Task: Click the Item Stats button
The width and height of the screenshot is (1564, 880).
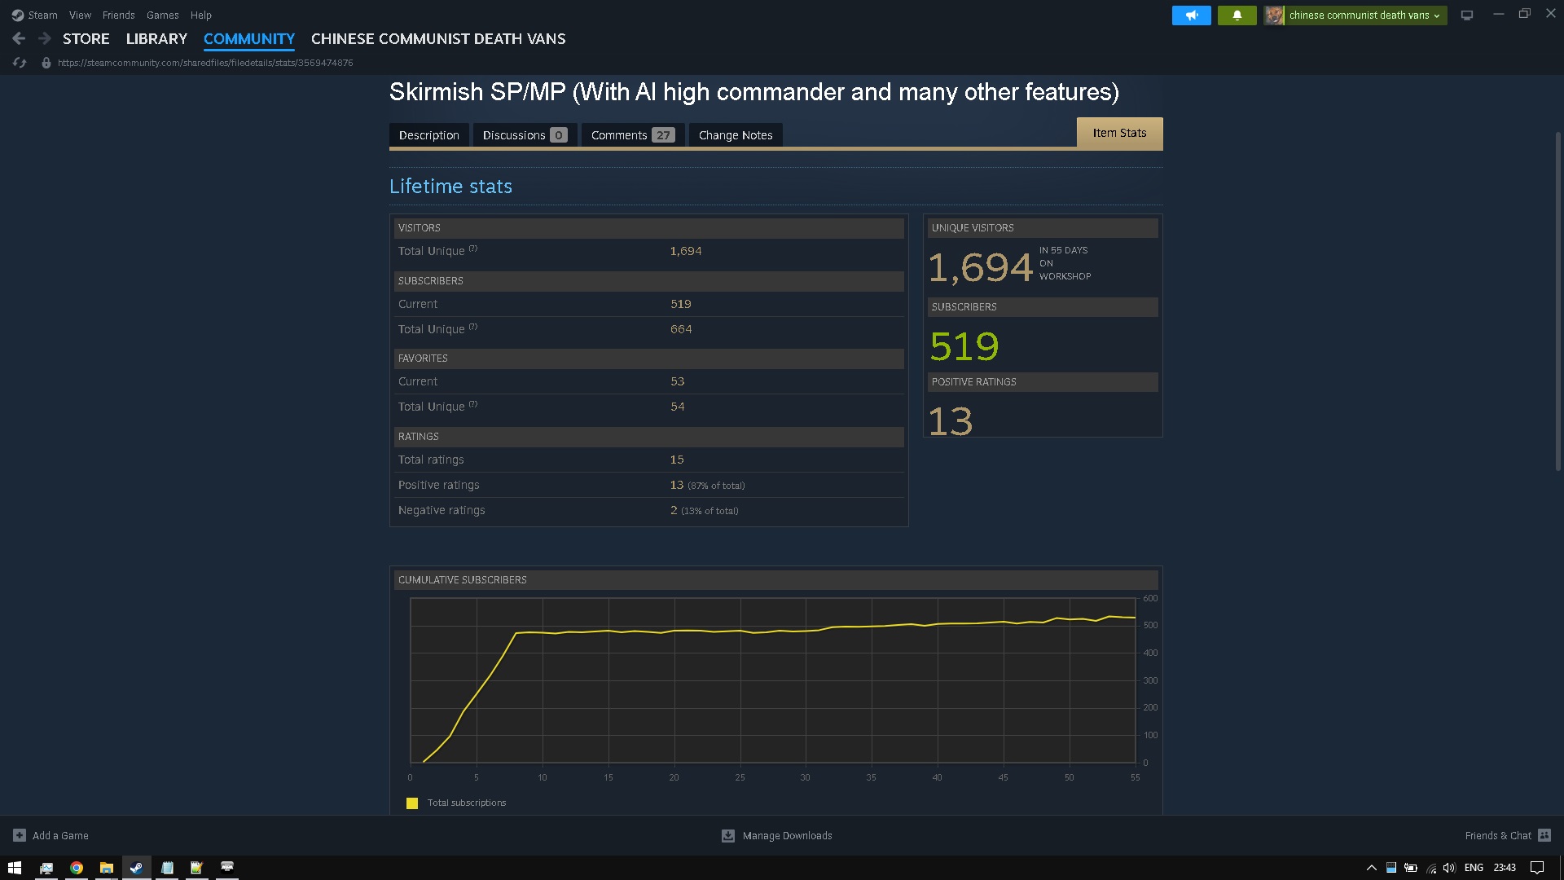Action: (1119, 133)
